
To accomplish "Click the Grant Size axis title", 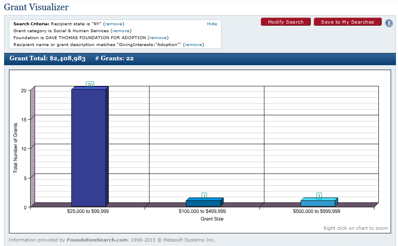I will pyautogui.click(x=212, y=219).
